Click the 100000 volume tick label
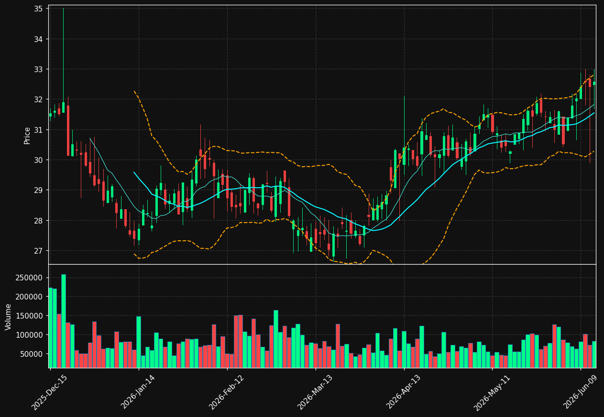 tap(30, 335)
